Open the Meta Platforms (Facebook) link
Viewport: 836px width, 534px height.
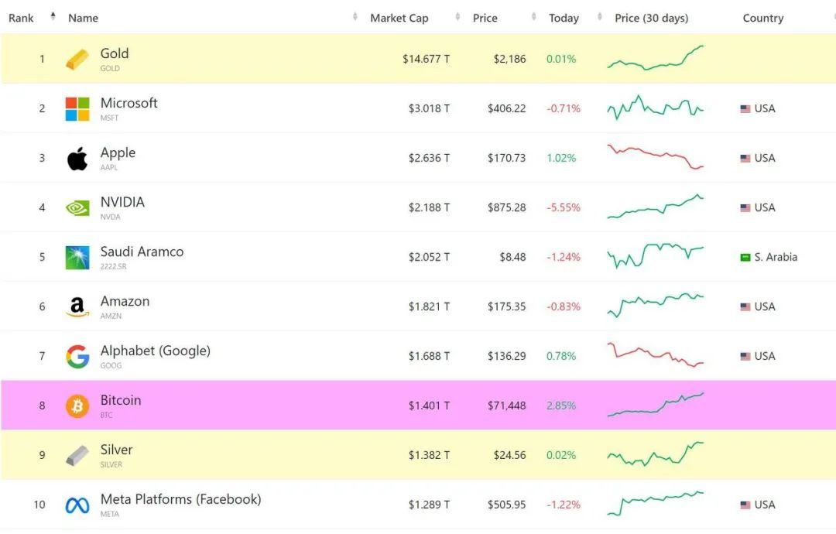tap(180, 500)
